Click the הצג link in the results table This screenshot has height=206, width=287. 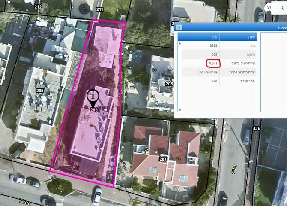215,80
